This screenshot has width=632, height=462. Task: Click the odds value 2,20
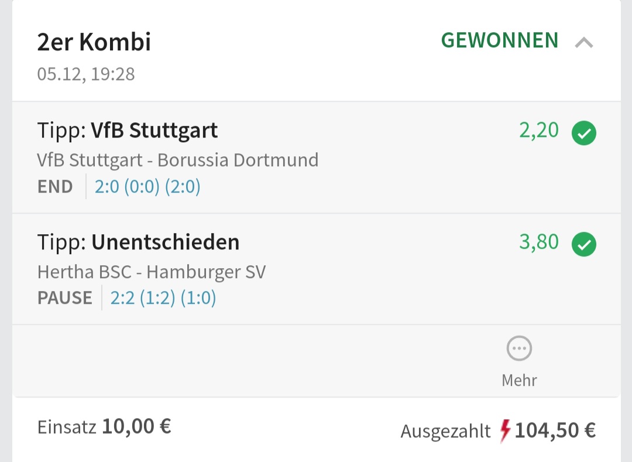[x=538, y=131]
